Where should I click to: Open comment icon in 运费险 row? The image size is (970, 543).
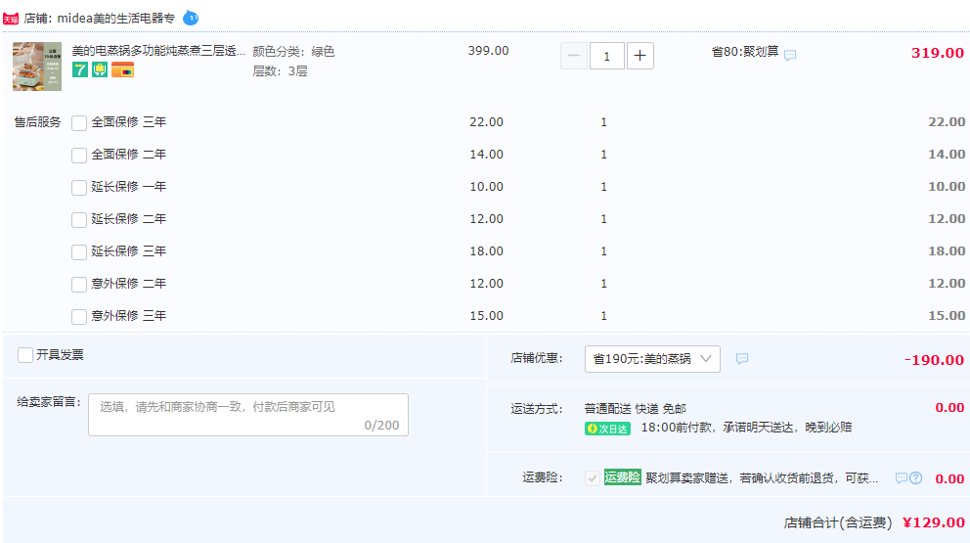point(902,478)
